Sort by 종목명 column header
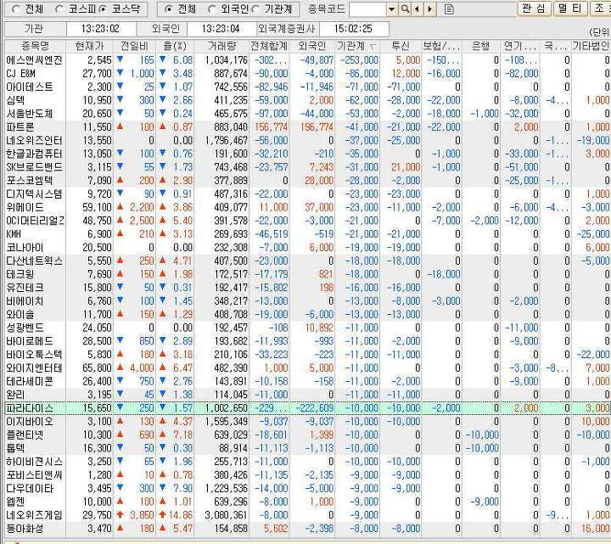Screen dimensions: 611x544 click(35, 46)
